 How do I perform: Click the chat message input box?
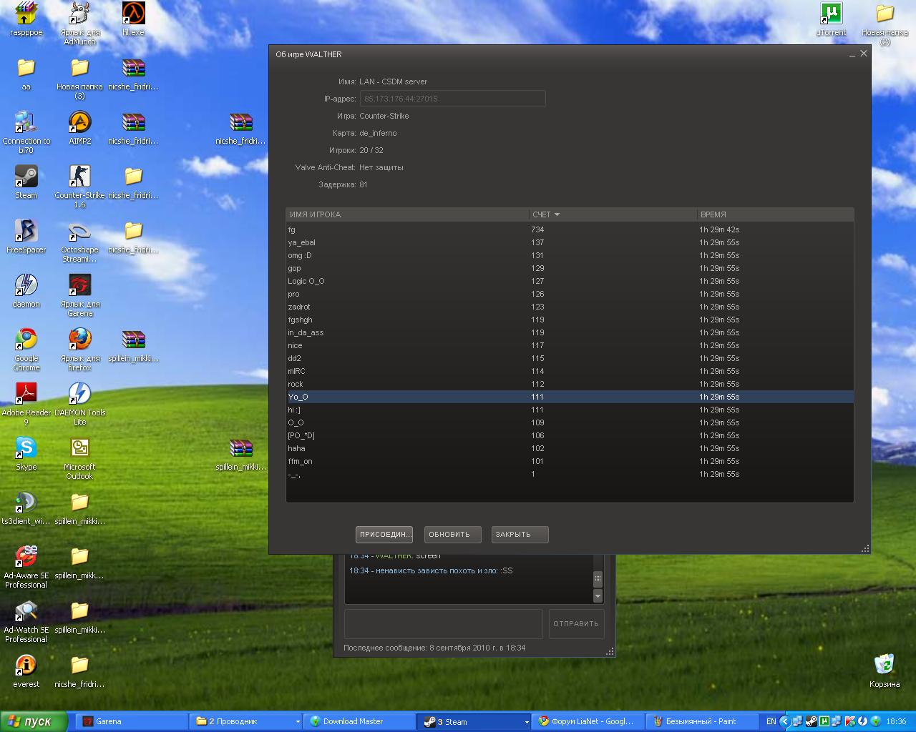click(x=444, y=623)
